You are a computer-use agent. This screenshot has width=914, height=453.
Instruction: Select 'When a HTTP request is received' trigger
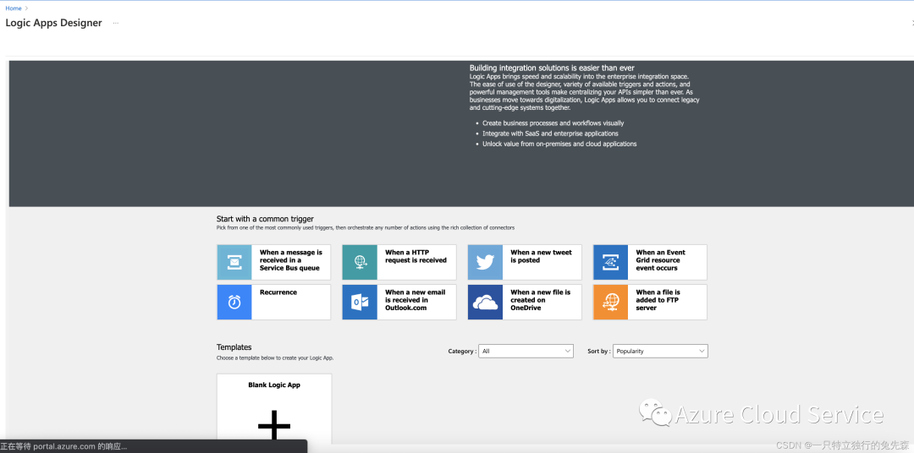(399, 263)
